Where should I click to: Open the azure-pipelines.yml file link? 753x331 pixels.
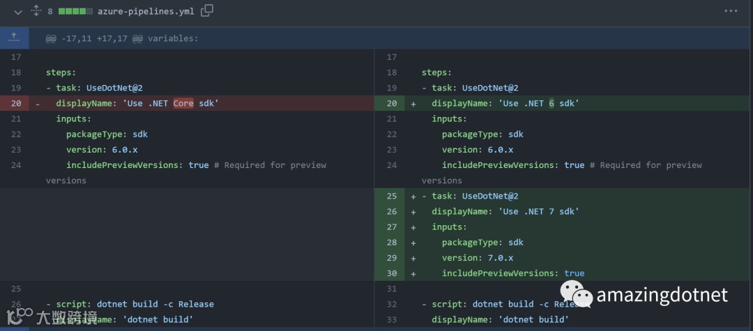click(x=146, y=11)
